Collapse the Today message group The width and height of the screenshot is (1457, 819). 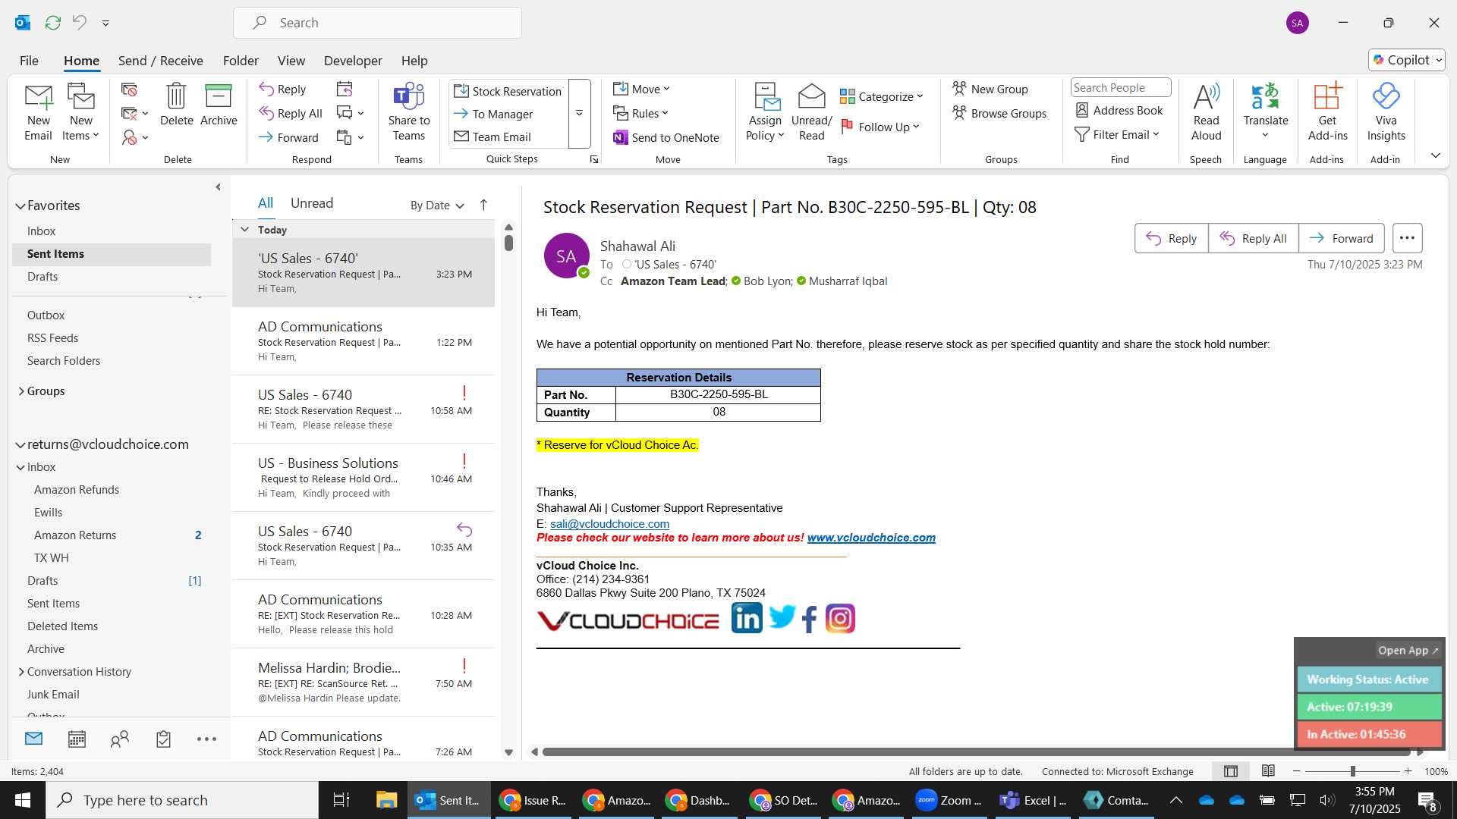(244, 230)
